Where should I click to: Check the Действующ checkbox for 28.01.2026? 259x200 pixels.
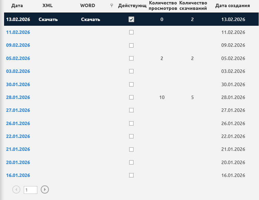131,97
